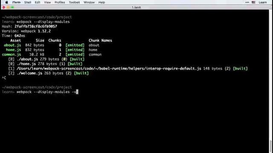Open the Profiles menu

(x=60, y=2)
